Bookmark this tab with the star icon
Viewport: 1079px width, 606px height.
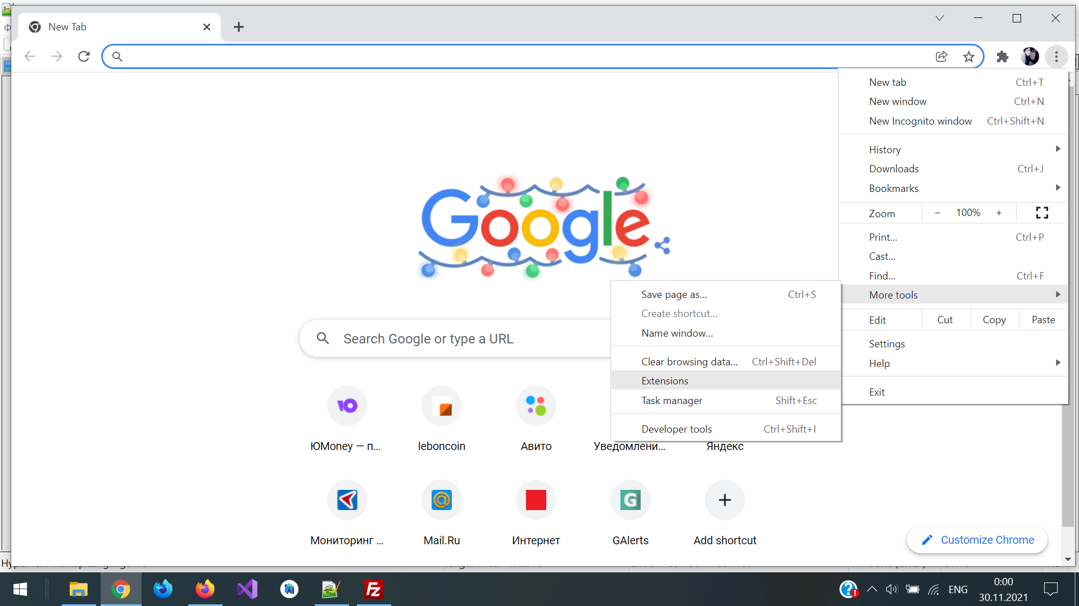968,56
